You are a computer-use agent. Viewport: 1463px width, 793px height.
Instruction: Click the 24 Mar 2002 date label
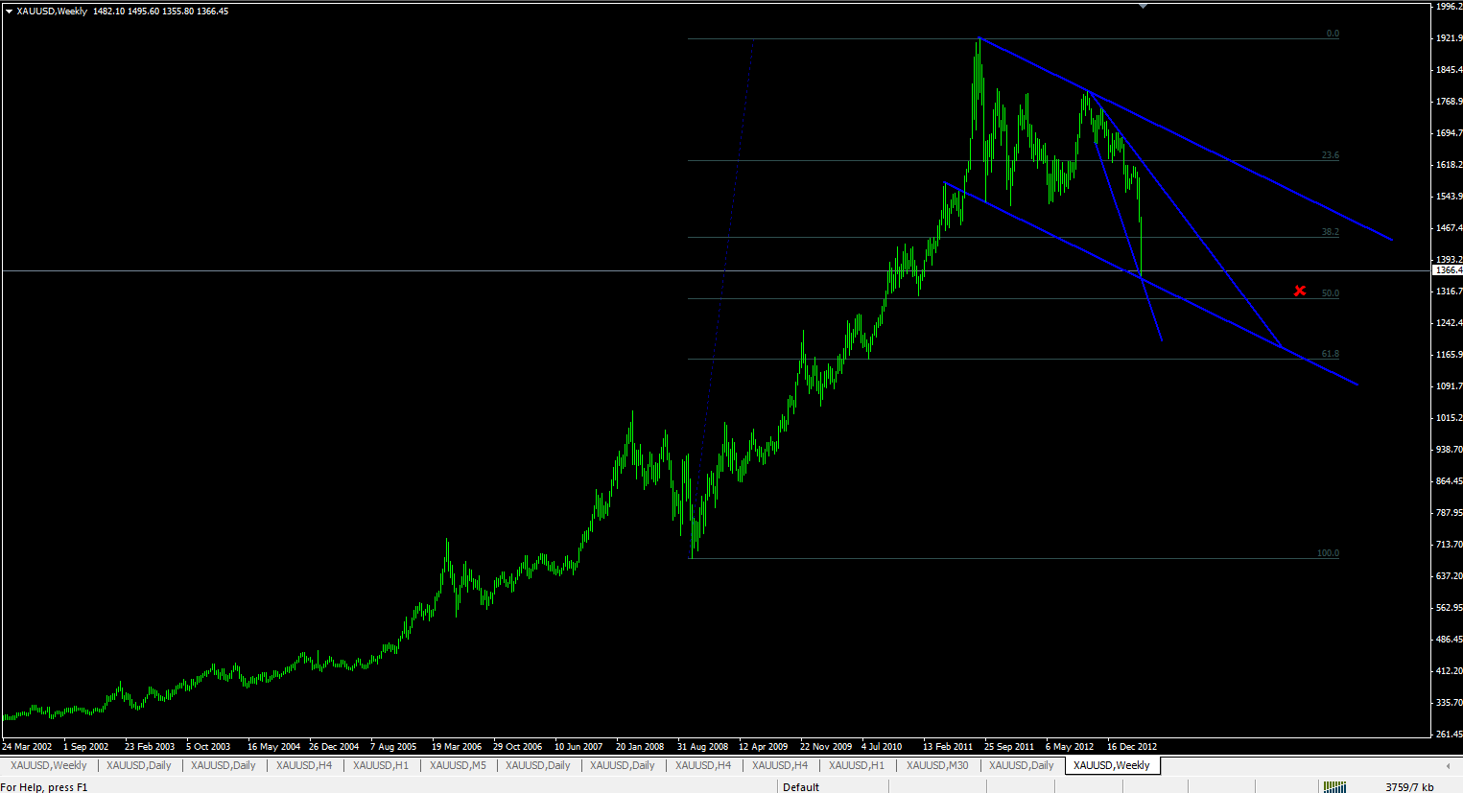(27, 746)
